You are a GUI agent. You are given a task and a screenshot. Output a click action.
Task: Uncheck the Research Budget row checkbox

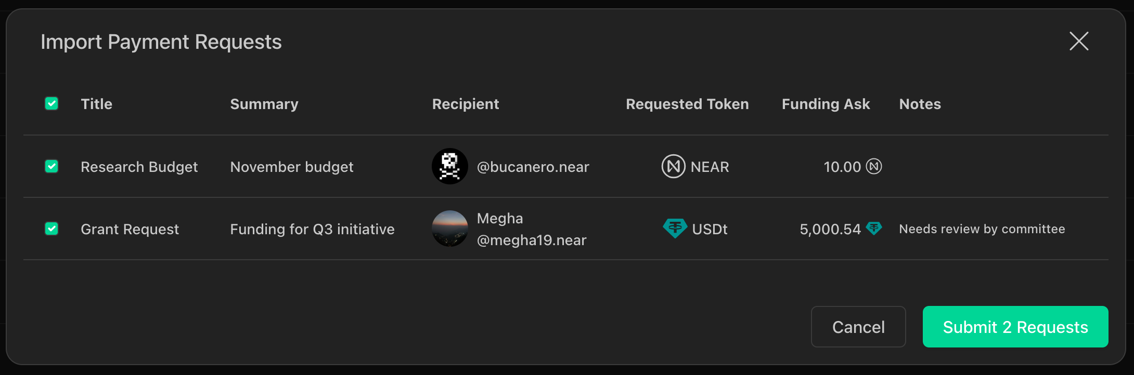(x=51, y=166)
